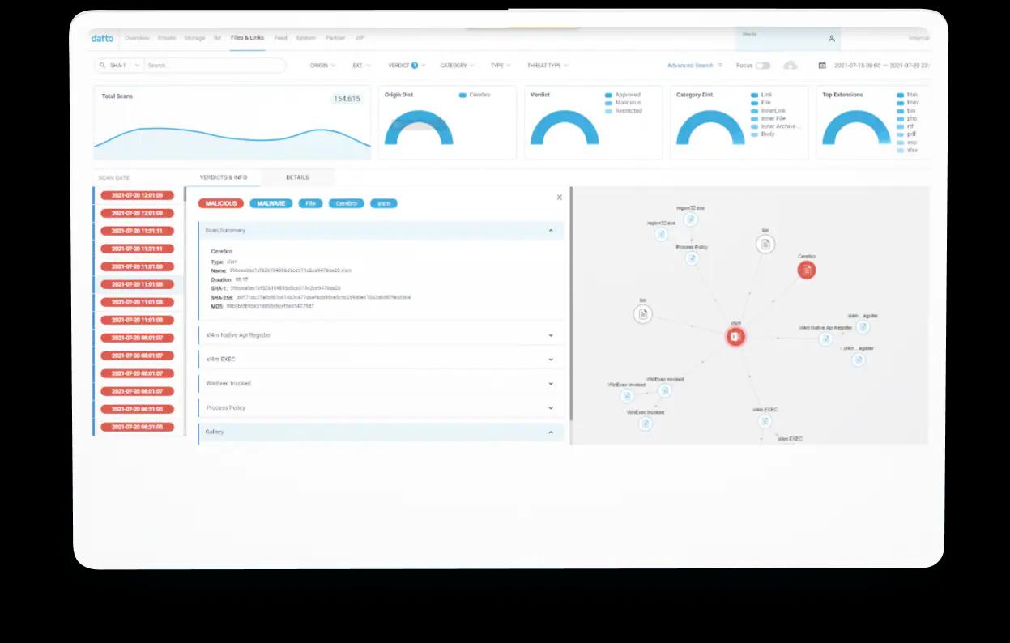The image size is (1010, 643).
Task: Open the user profile icon
Action: (x=831, y=39)
